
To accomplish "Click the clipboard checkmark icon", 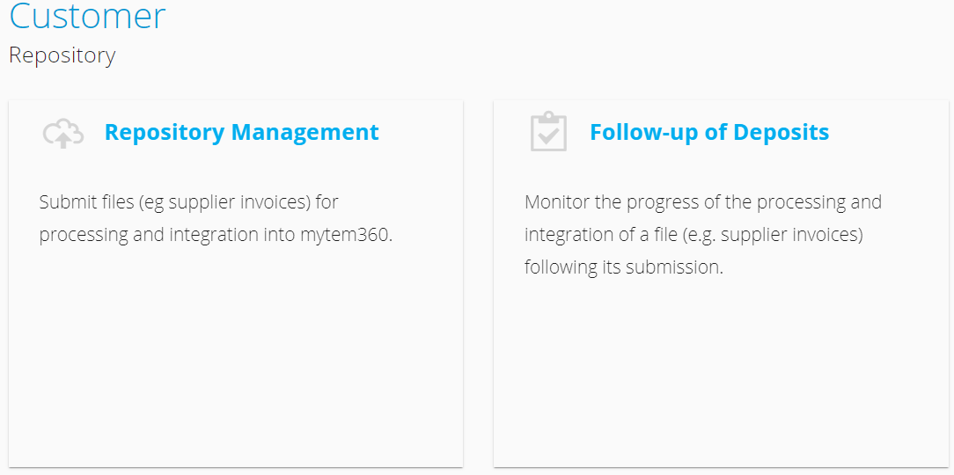I will tap(548, 131).
